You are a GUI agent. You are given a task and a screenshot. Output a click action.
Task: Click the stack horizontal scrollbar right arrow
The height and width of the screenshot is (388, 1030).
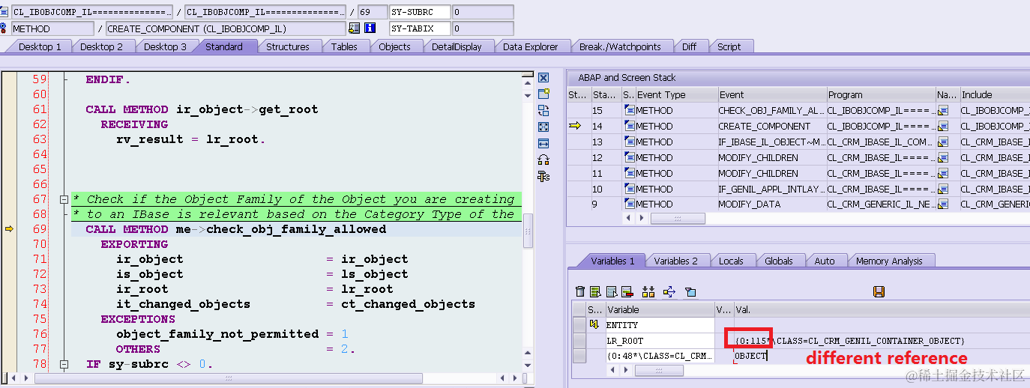[643, 219]
